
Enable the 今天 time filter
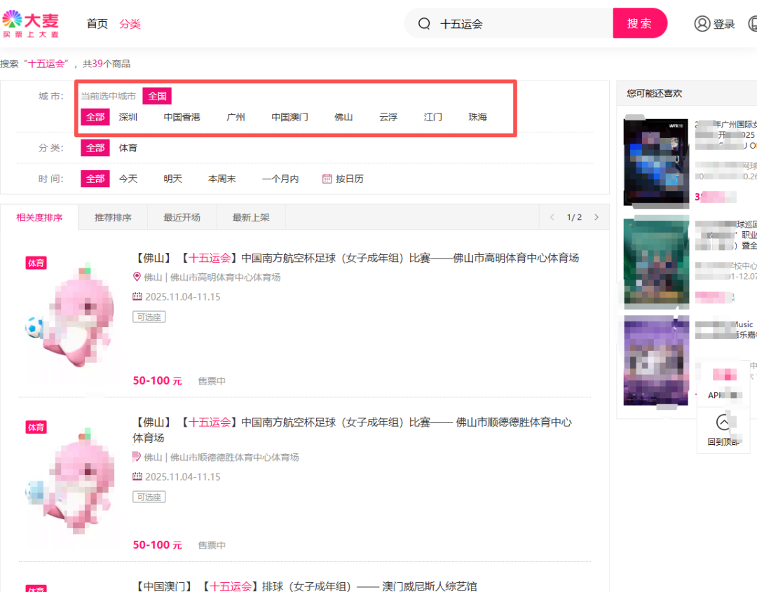click(128, 179)
